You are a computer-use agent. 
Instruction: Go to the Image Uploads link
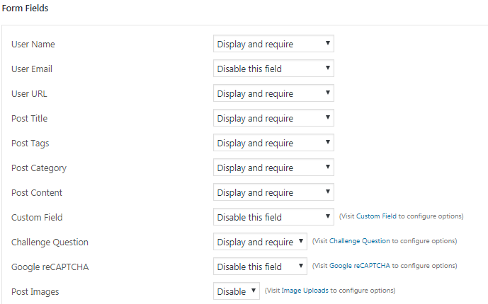tap(305, 291)
